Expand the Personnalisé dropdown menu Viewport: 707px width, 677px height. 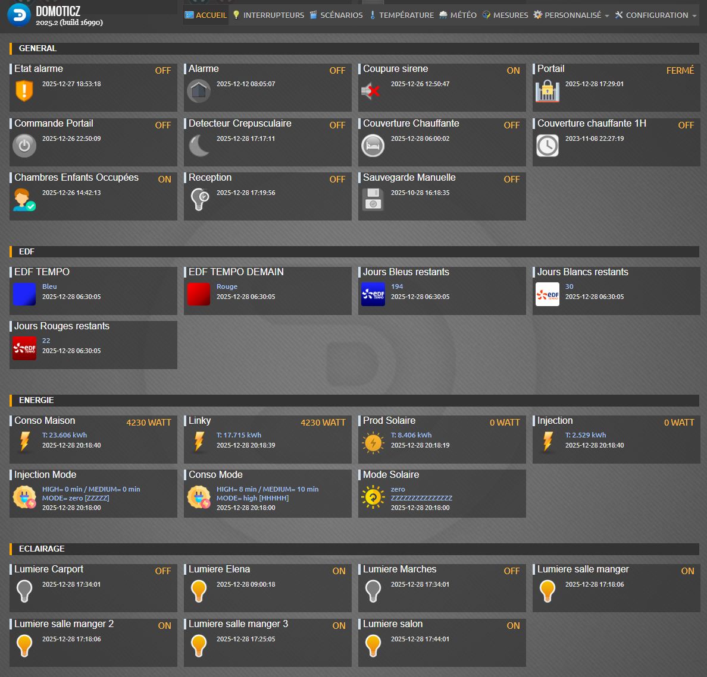pos(571,15)
